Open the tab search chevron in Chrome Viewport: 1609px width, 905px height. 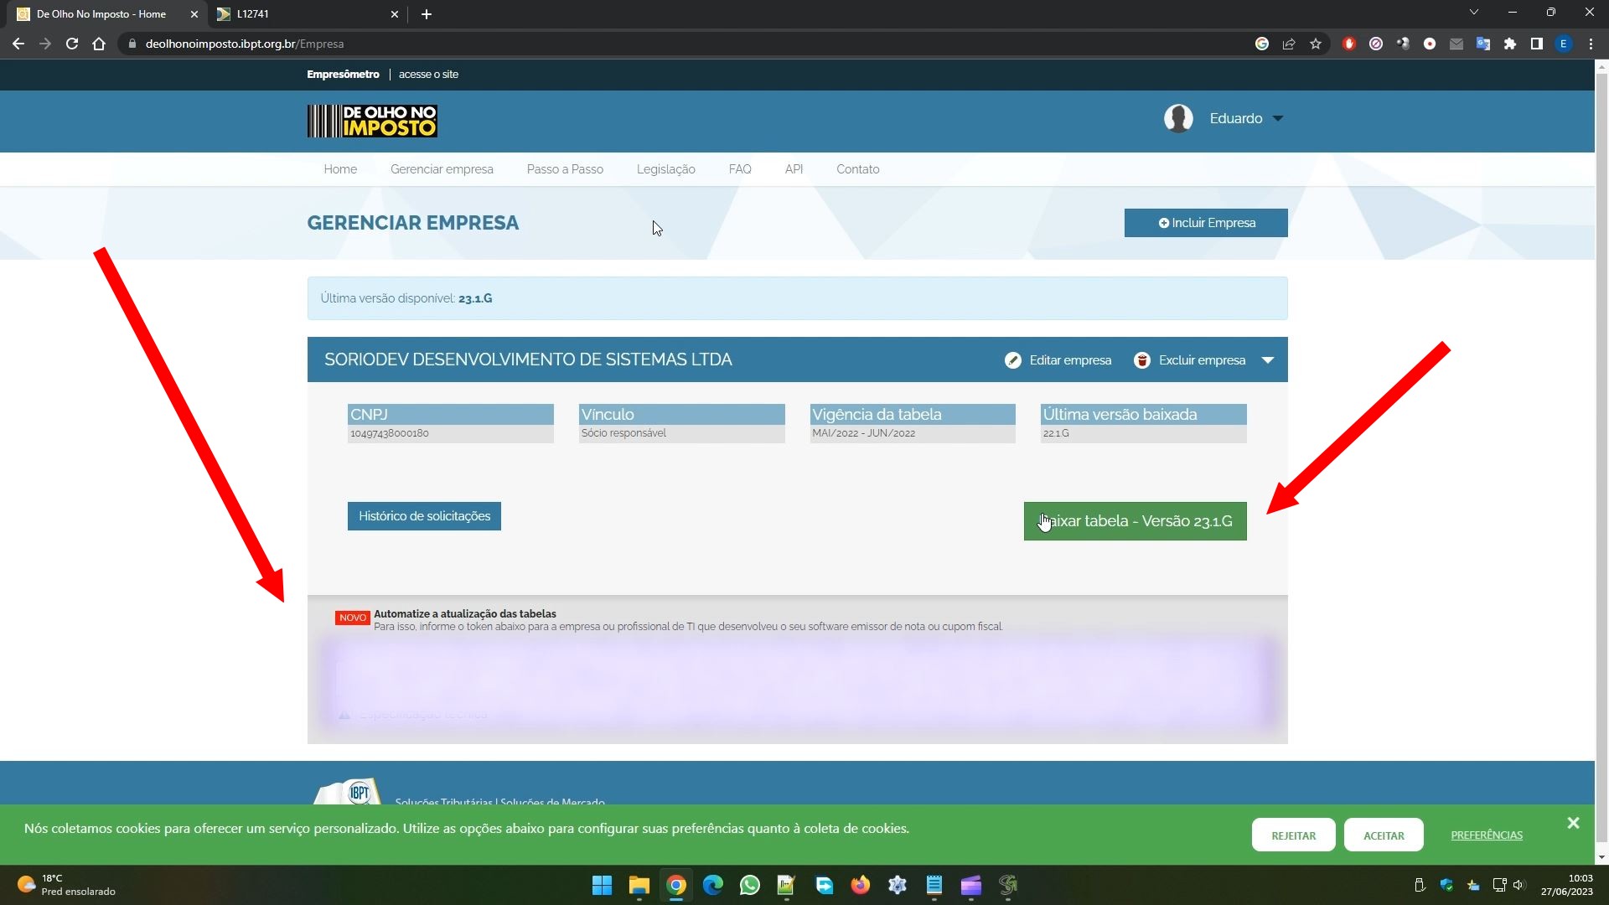(x=1474, y=13)
